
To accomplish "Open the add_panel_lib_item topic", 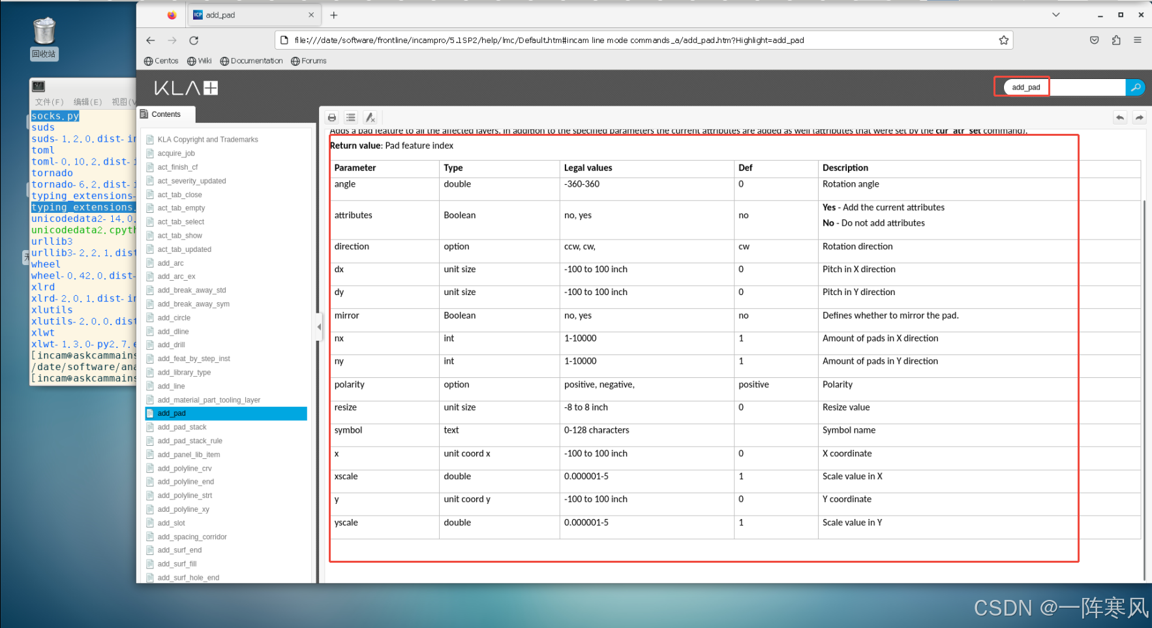I will coord(189,454).
